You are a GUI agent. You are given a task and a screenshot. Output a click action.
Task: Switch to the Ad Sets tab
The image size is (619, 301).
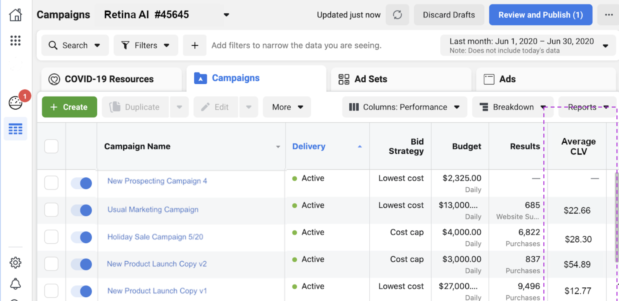tap(371, 79)
